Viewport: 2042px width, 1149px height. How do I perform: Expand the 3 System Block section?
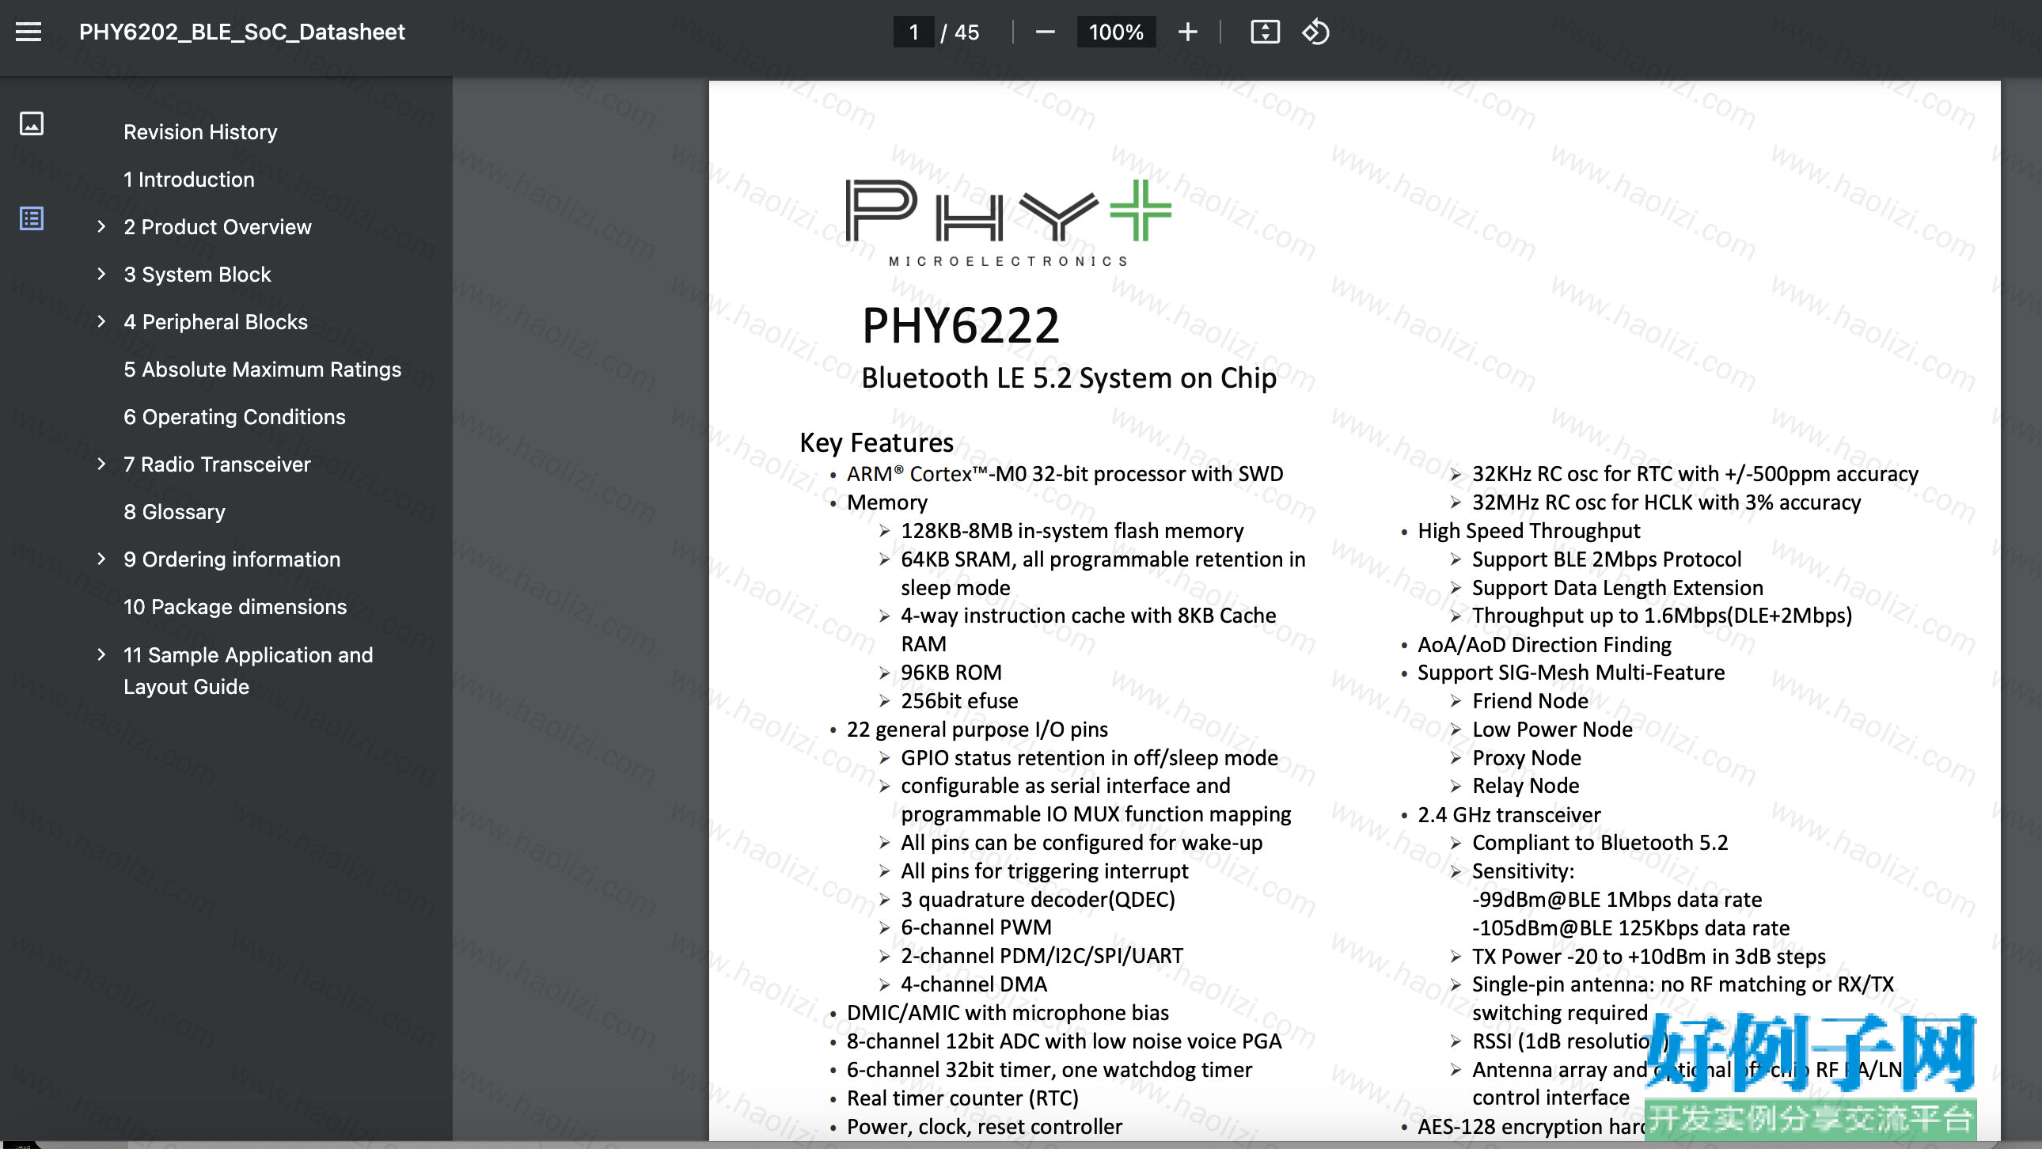101,274
